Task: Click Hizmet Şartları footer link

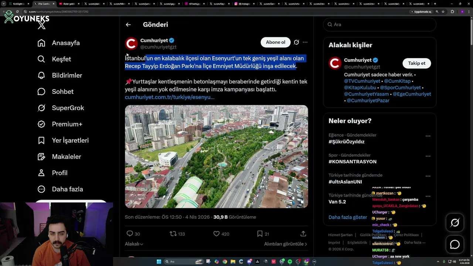Action: click(x=340, y=235)
